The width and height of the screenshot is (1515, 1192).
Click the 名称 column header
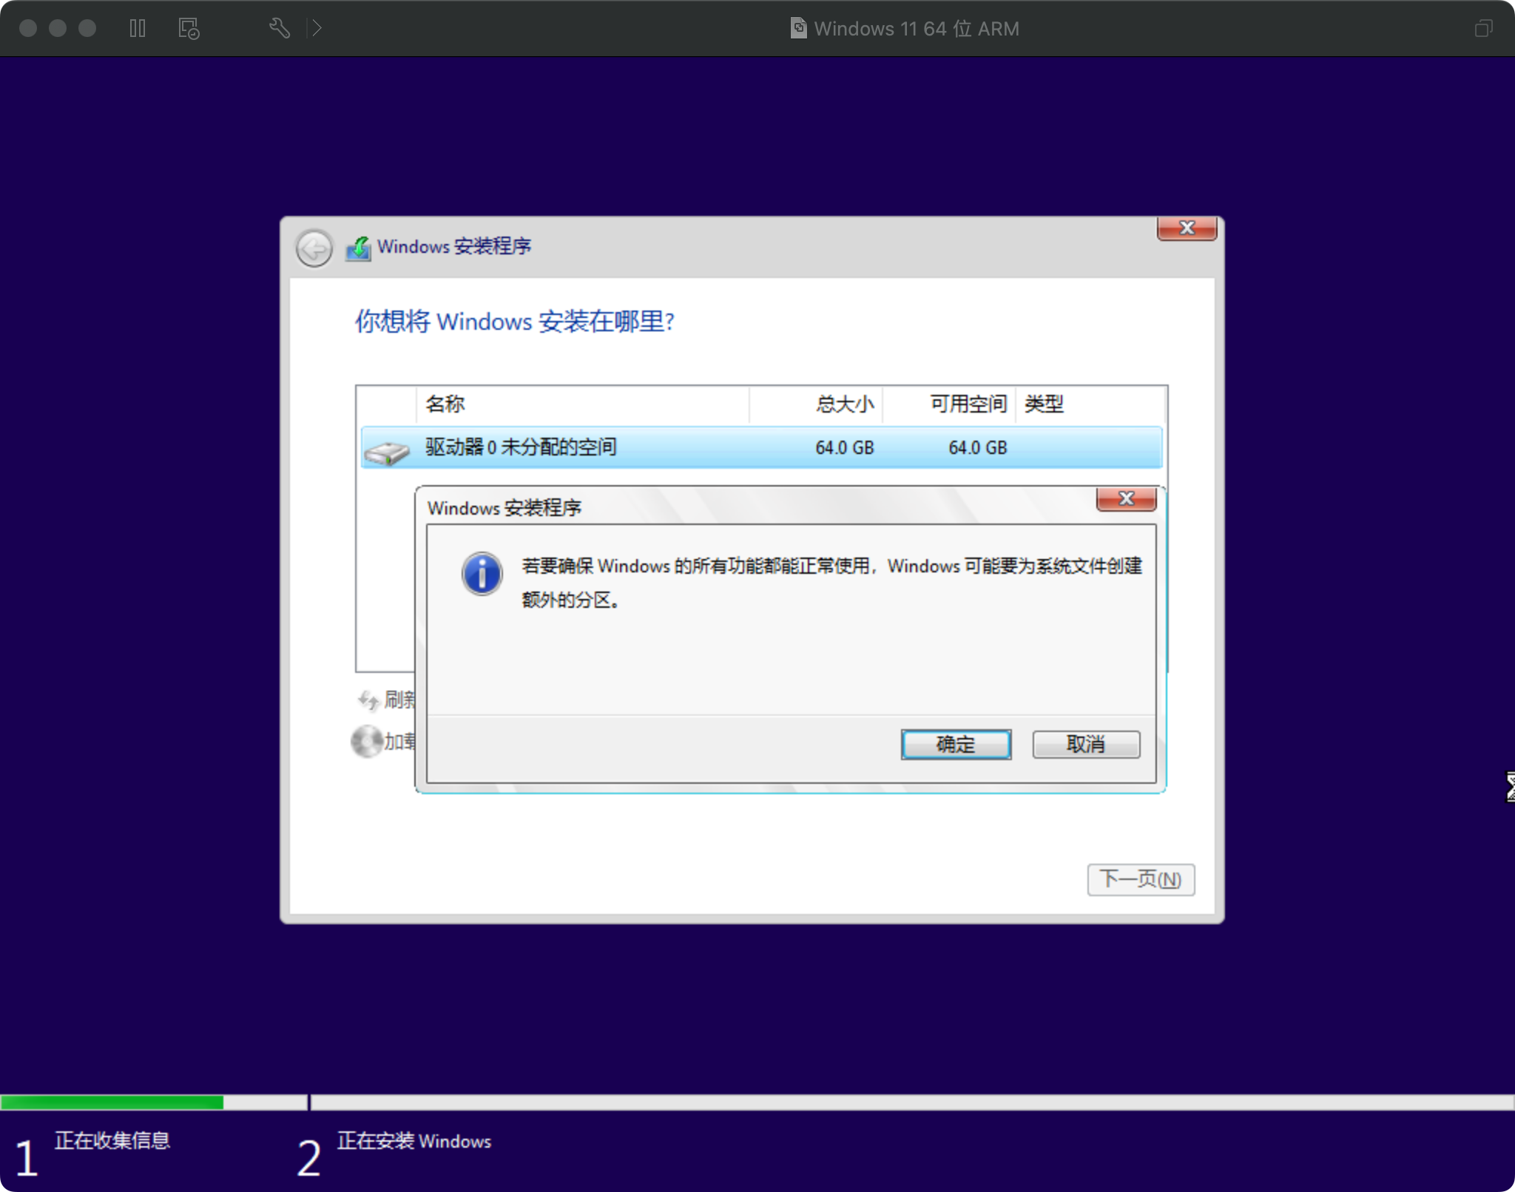582,404
